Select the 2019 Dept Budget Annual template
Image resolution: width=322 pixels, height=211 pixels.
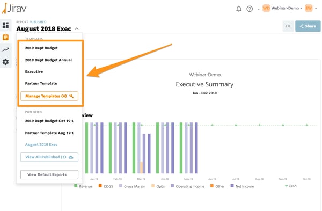tap(48, 60)
